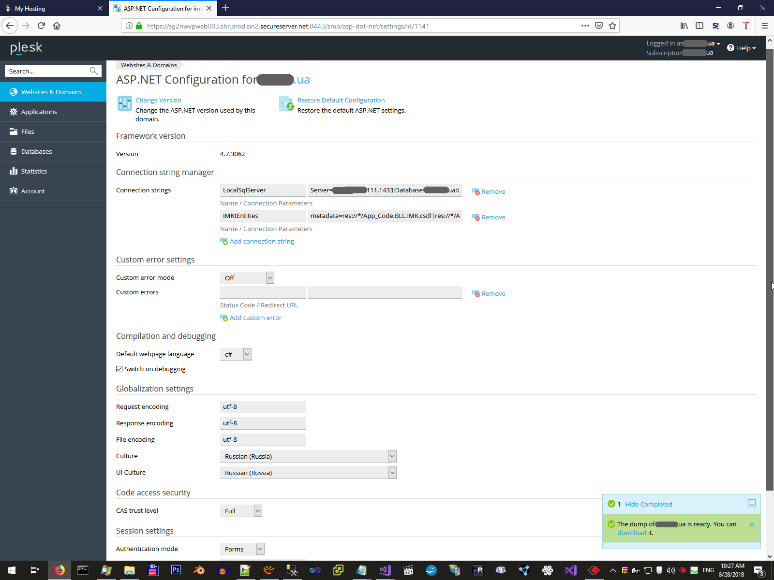Click the sidebar Search field

pyautogui.click(x=47, y=71)
